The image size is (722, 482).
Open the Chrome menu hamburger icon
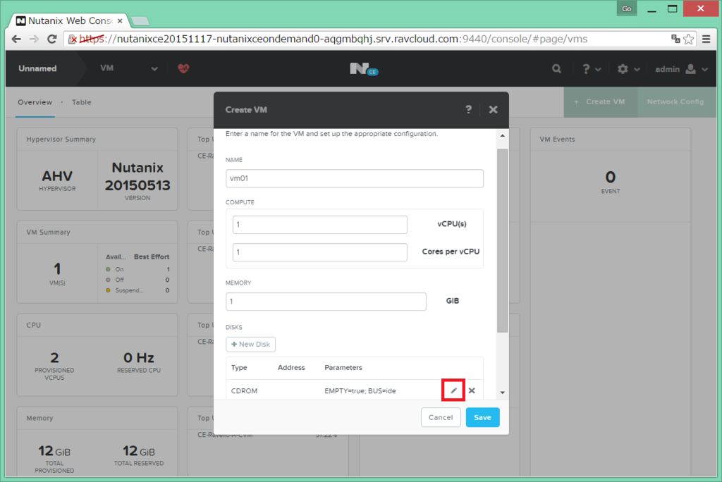pos(706,39)
